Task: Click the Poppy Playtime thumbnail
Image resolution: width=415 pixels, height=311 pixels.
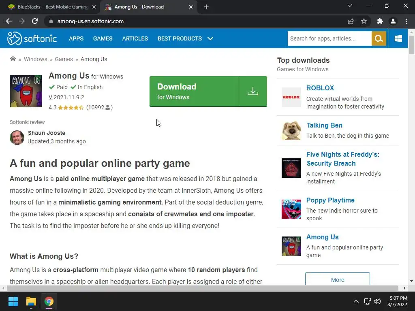Action: [x=291, y=209]
